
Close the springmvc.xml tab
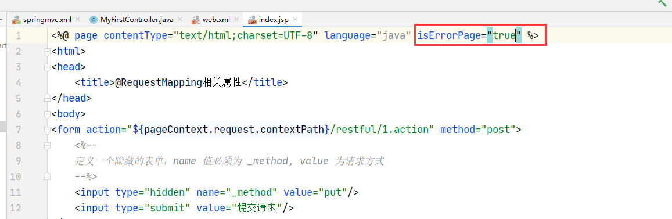(78, 19)
